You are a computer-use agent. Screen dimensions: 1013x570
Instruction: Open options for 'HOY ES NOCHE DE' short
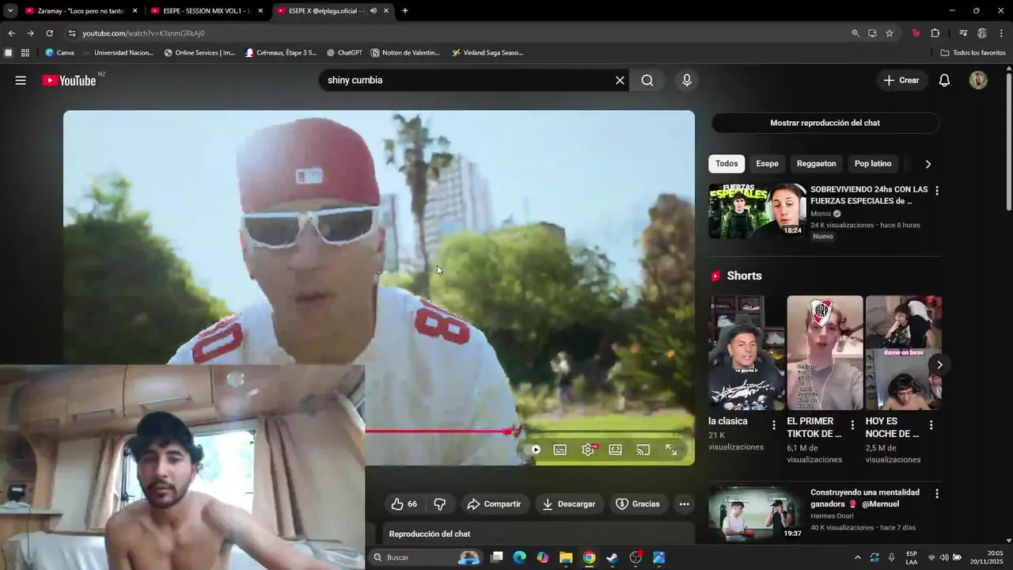click(931, 425)
